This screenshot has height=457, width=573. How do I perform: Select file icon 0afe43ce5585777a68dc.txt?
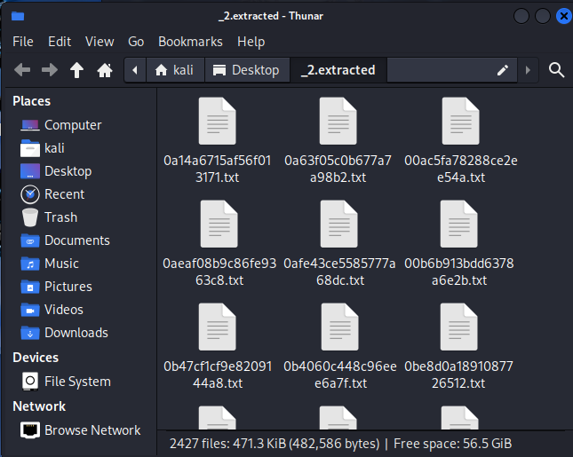pyautogui.click(x=339, y=224)
